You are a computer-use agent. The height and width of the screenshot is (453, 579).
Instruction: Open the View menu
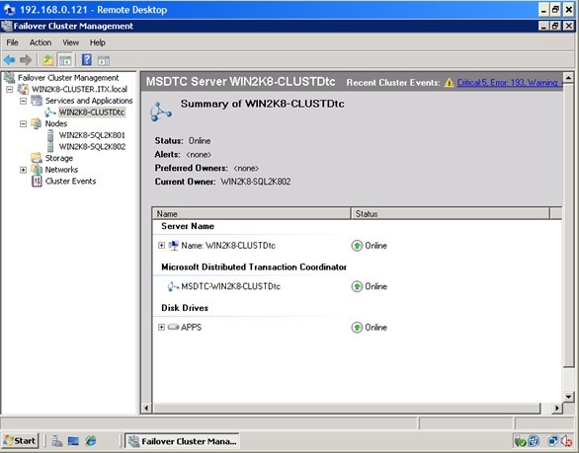point(70,42)
